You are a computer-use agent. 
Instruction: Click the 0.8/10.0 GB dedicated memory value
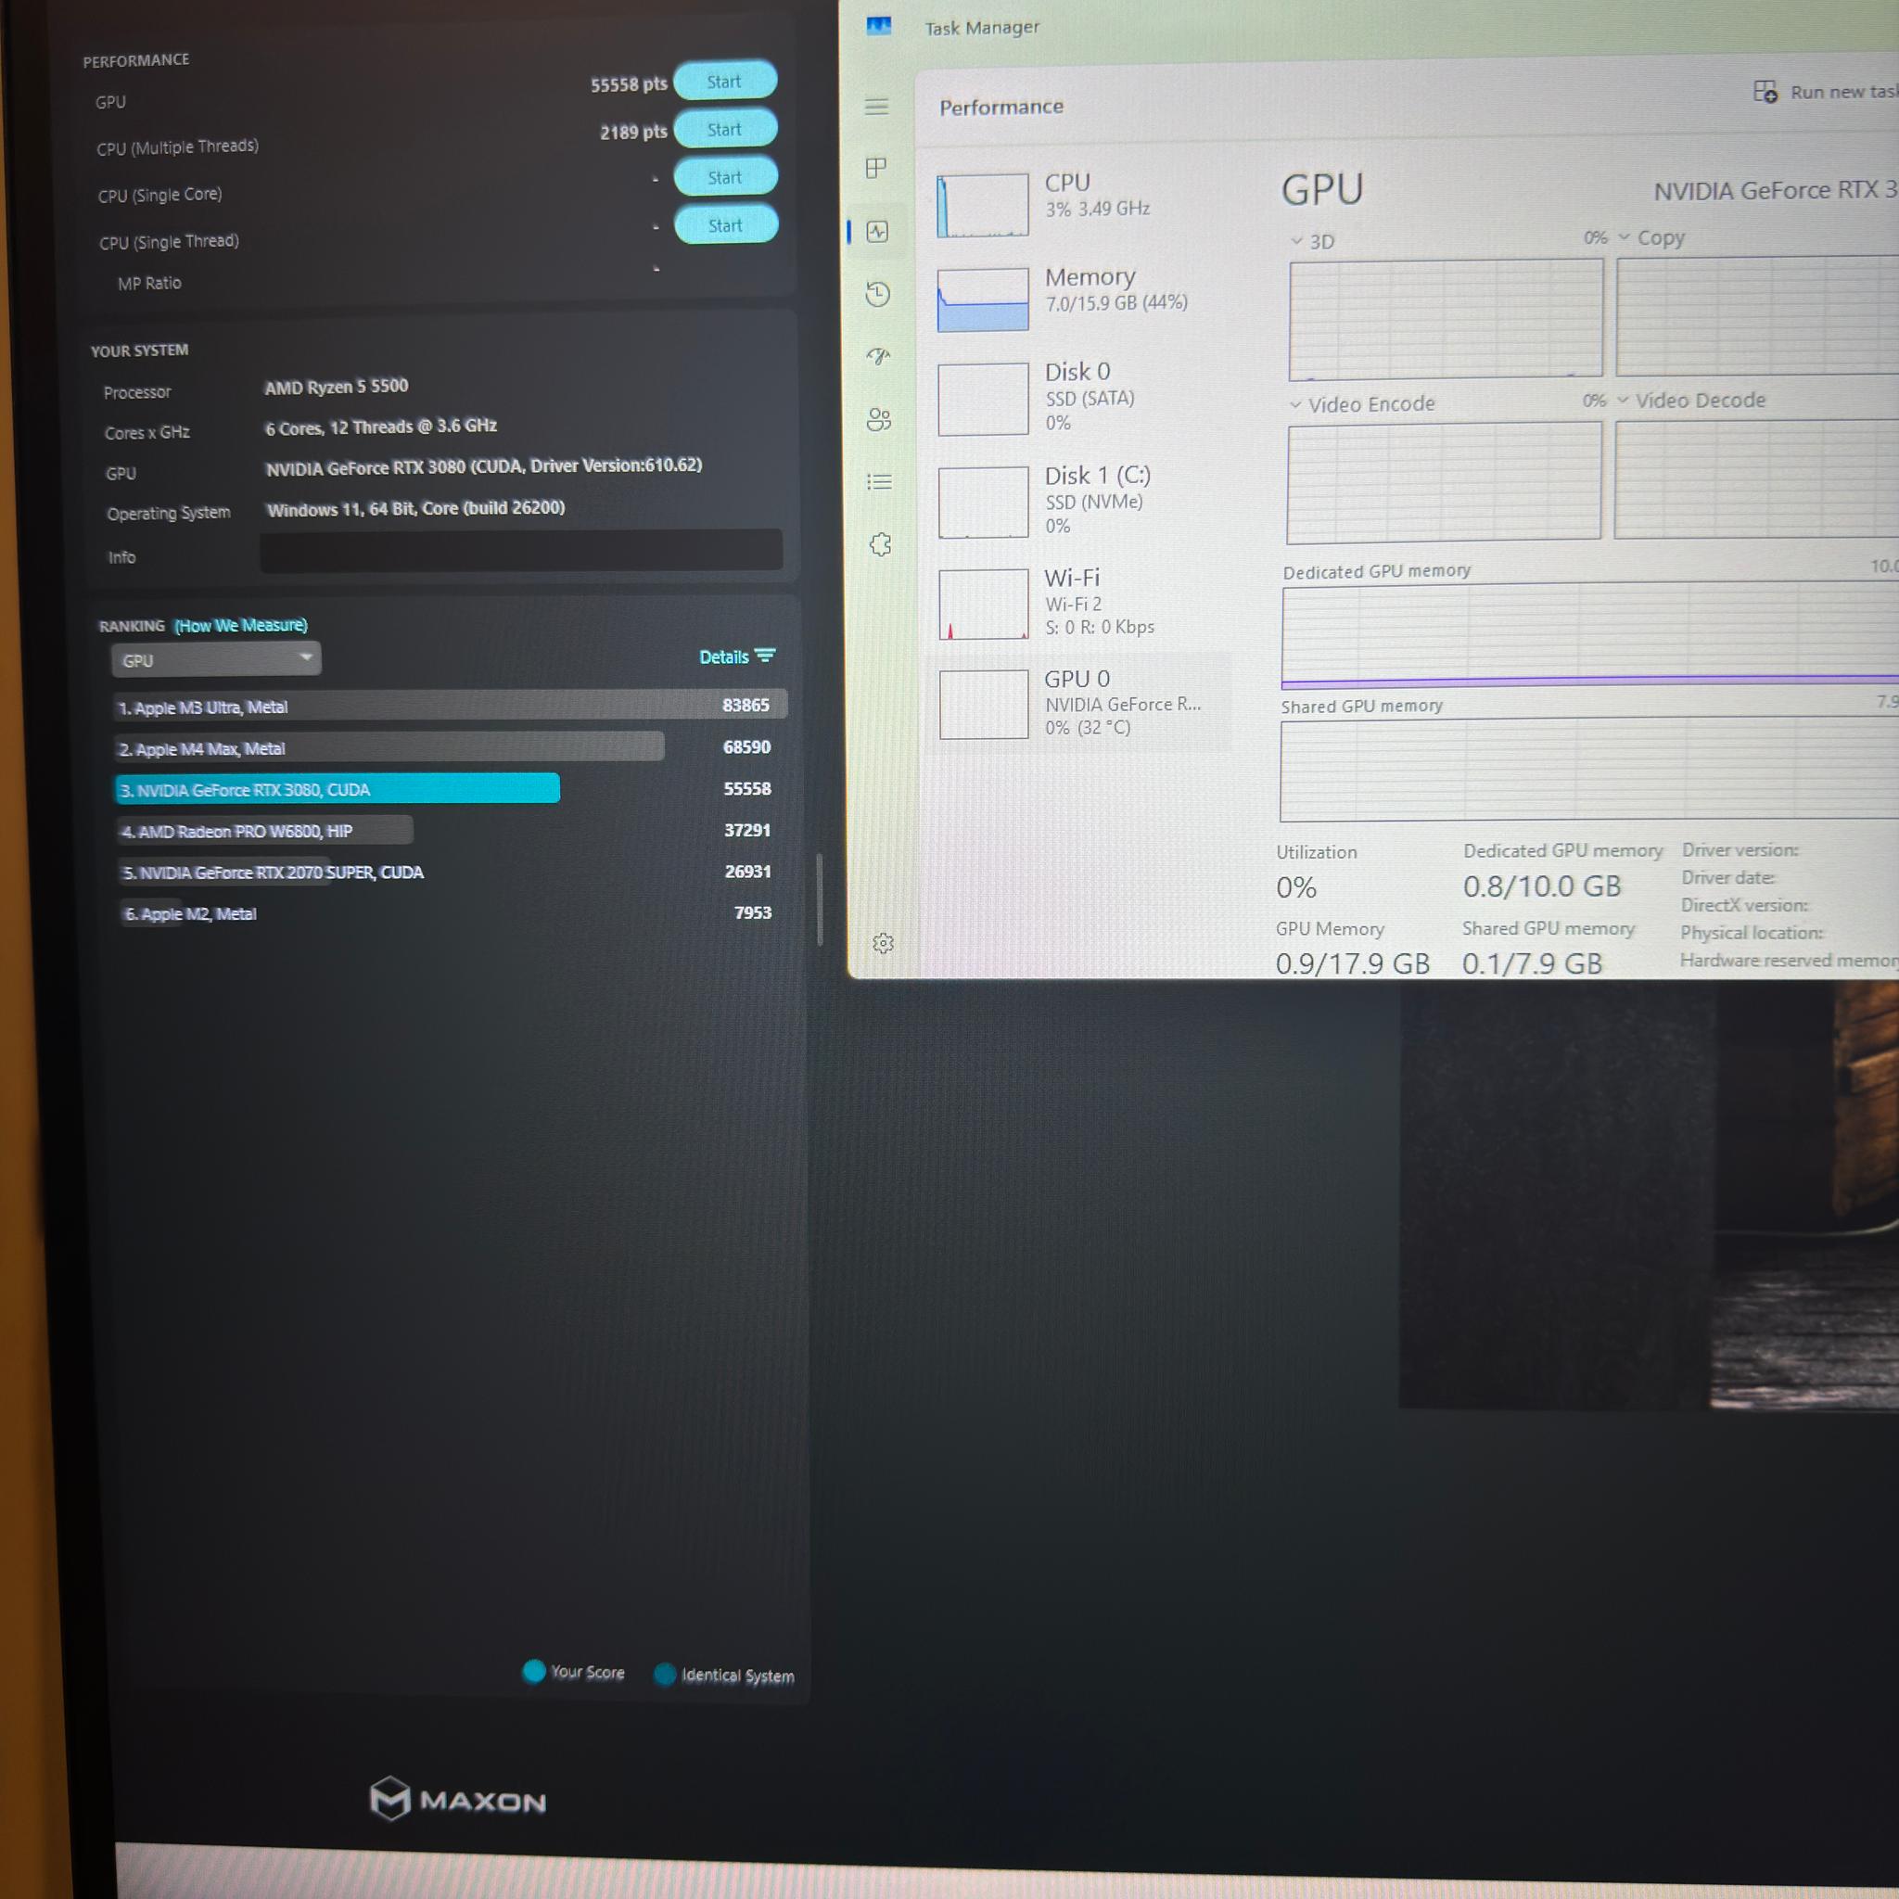click(x=1541, y=886)
